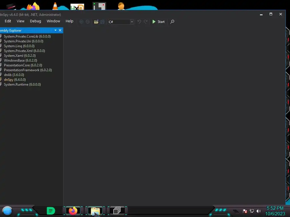The height and width of the screenshot is (217, 290).
Task: Select System.Runtime (6.0.0.0) assembly
Action: point(22,84)
